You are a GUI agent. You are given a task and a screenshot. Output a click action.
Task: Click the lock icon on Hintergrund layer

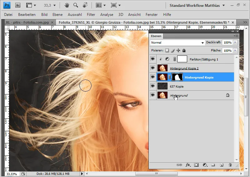(x=227, y=95)
